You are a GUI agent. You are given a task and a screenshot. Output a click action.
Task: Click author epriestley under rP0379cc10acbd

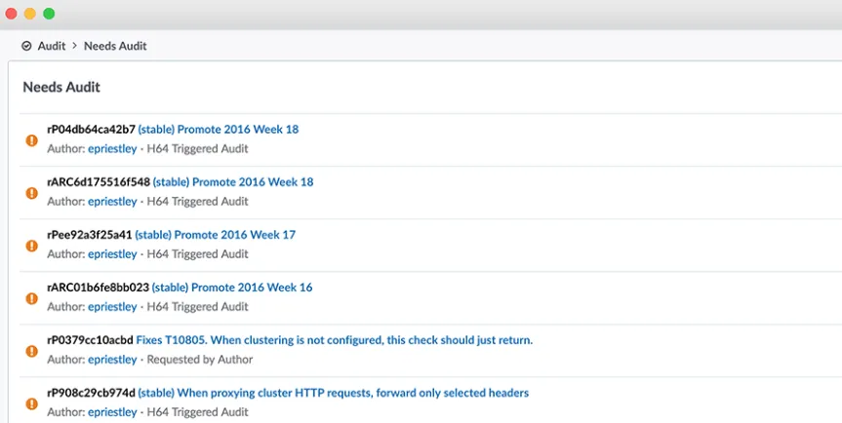(113, 360)
